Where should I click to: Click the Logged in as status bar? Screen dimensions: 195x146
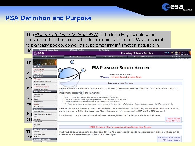(45, 139)
